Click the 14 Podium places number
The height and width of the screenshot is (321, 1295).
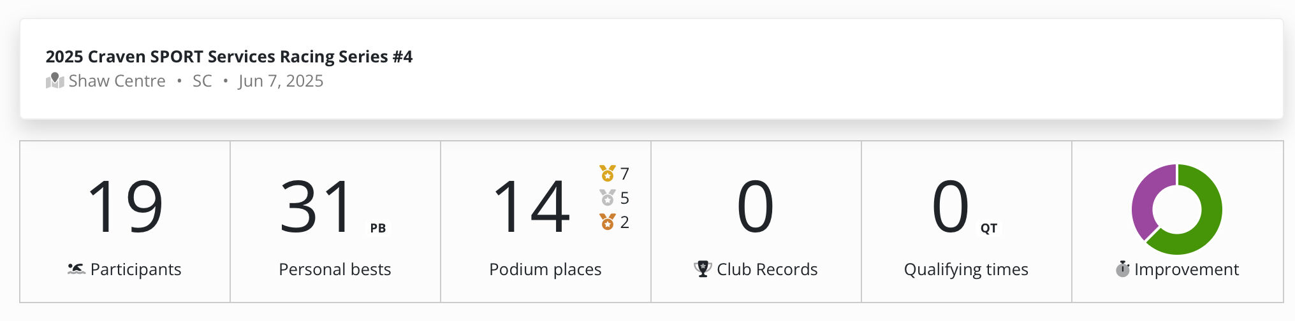click(x=532, y=207)
